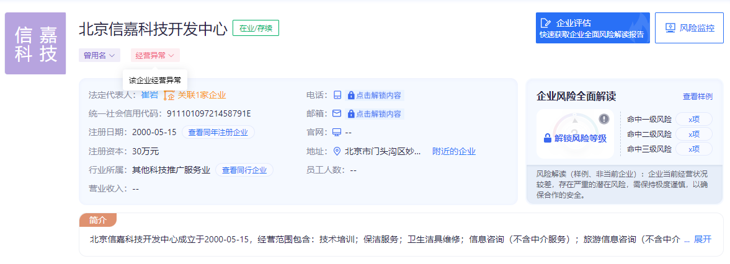The height and width of the screenshot is (264, 730).
Task: Open 附近的企业 nearby companies link
Action: [x=453, y=151]
